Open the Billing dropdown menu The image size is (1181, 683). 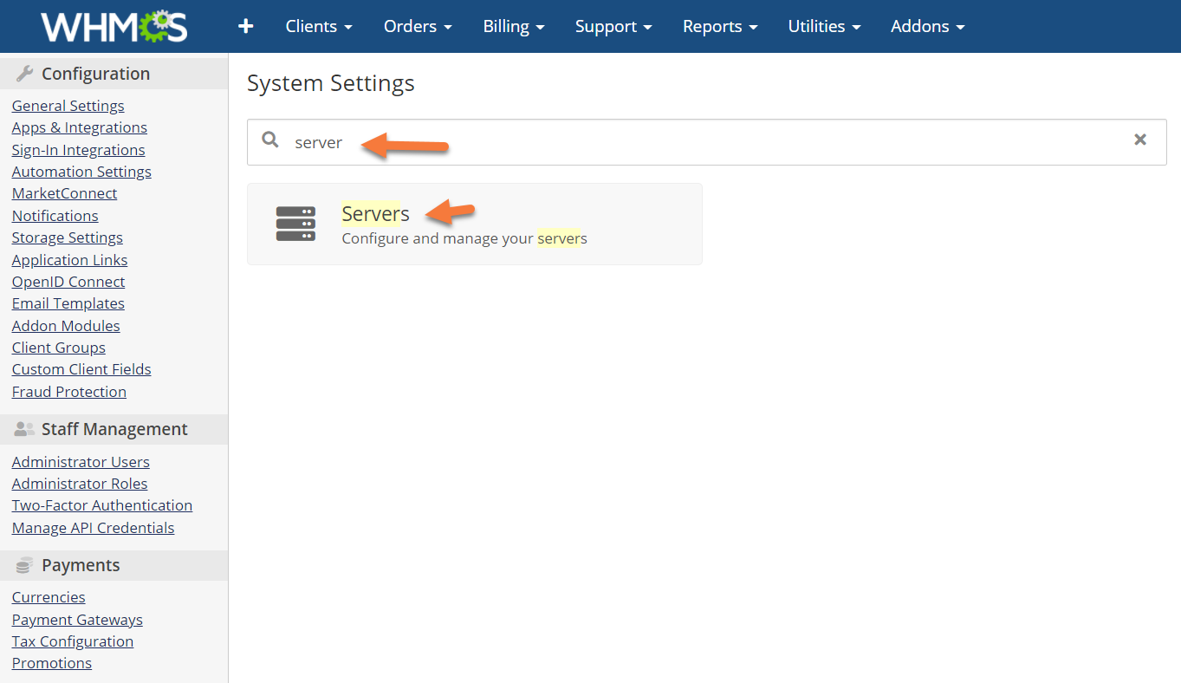pos(514,27)
